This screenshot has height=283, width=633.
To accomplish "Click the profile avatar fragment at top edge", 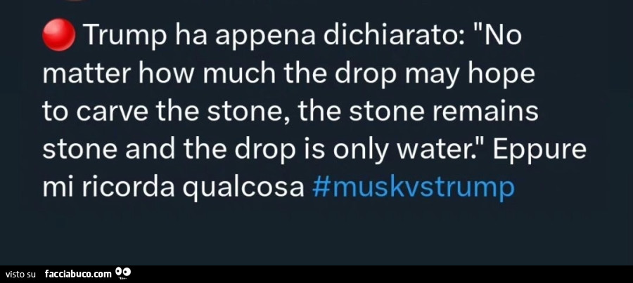I will (x=76, y=1).
